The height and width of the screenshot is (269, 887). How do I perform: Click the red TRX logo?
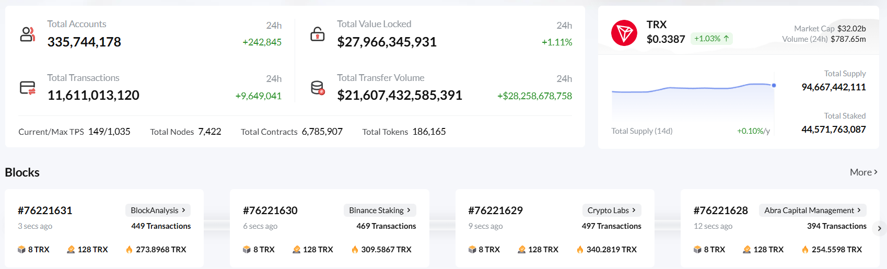624,33
